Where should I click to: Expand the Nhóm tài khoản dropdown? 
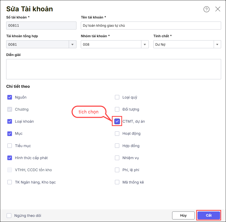pyautogui.click(x=145, y=44)
